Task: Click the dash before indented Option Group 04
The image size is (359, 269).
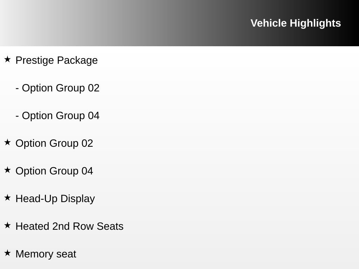Action: (17, 116)
